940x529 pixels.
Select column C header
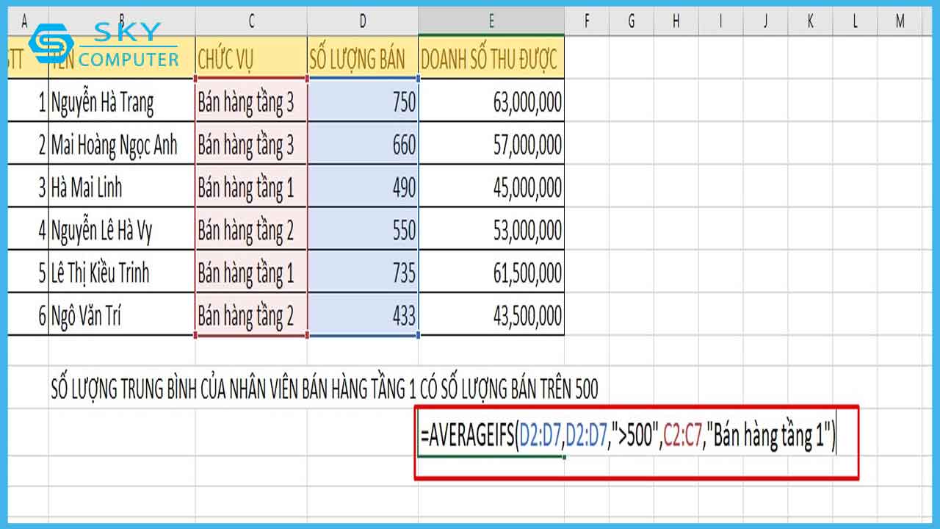[x=251, y=21]
